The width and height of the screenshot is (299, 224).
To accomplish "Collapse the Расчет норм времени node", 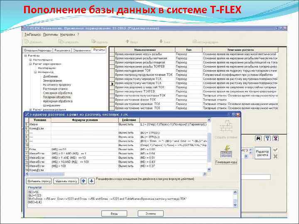I will tap(30, 64).
